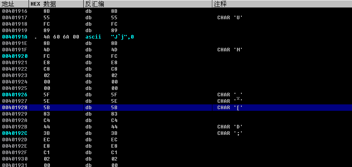Click the HEX 数据 column header

coord(56,4)
